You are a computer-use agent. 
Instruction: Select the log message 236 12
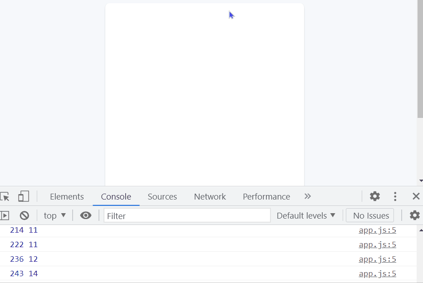point(24,259)
